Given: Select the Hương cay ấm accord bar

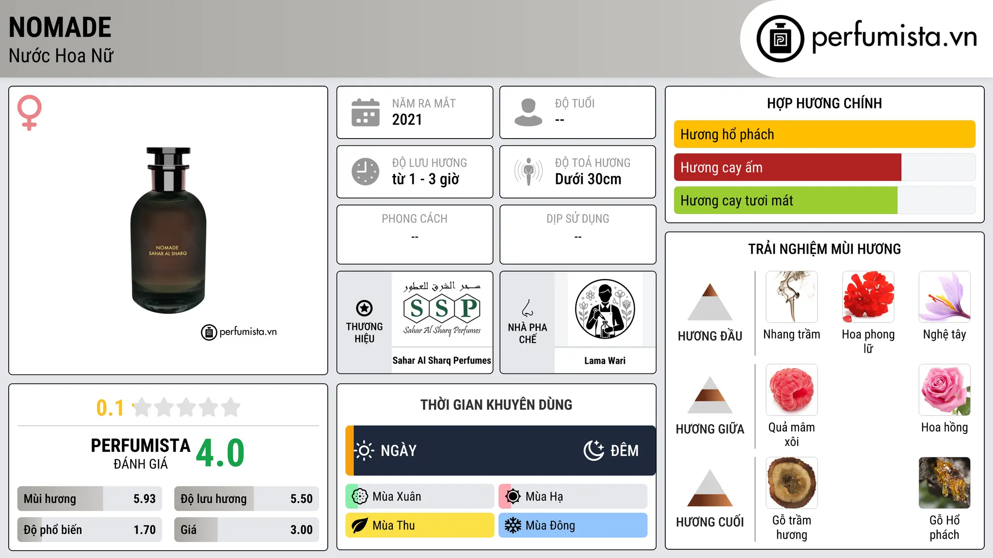Looking at the screenshot, I should point(825,167).
